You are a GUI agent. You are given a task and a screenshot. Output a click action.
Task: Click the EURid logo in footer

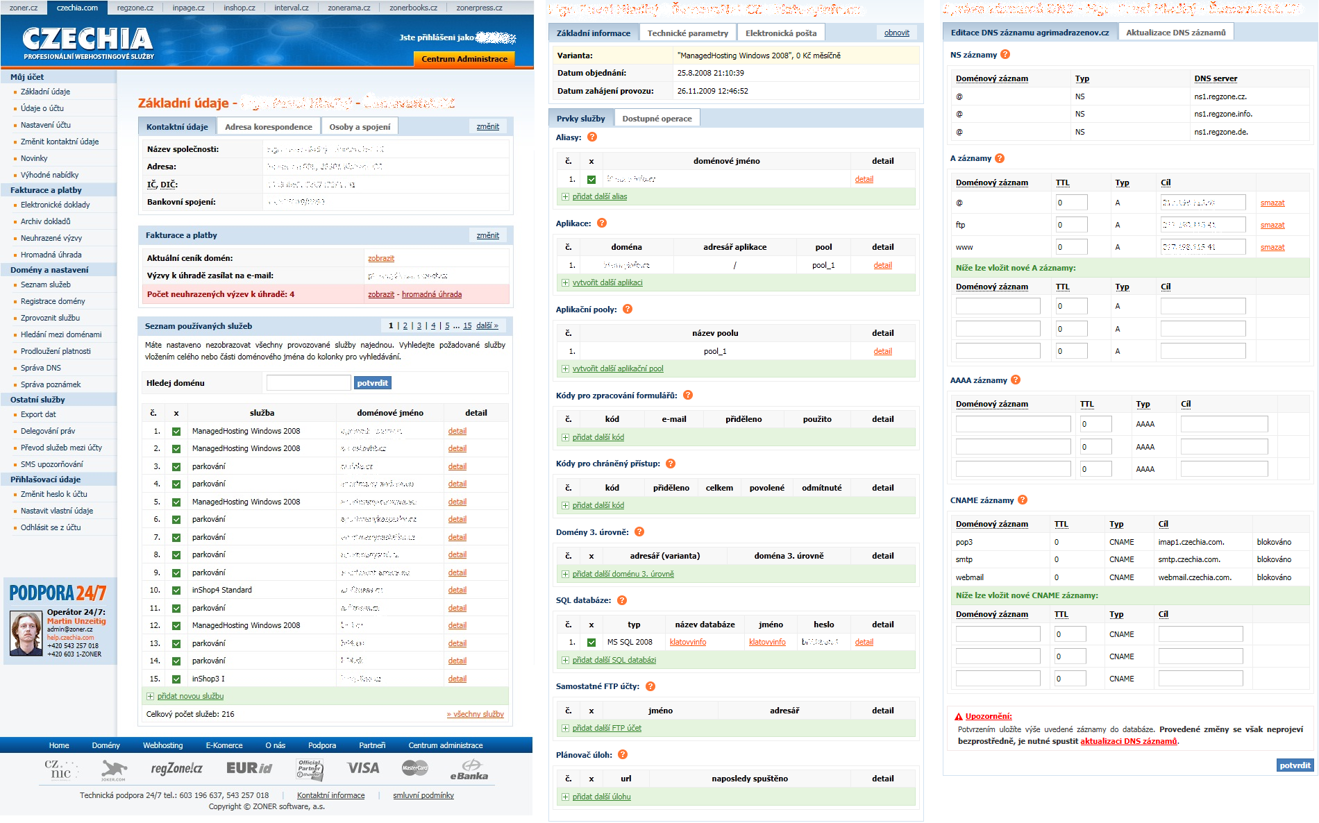click(249, 768)
